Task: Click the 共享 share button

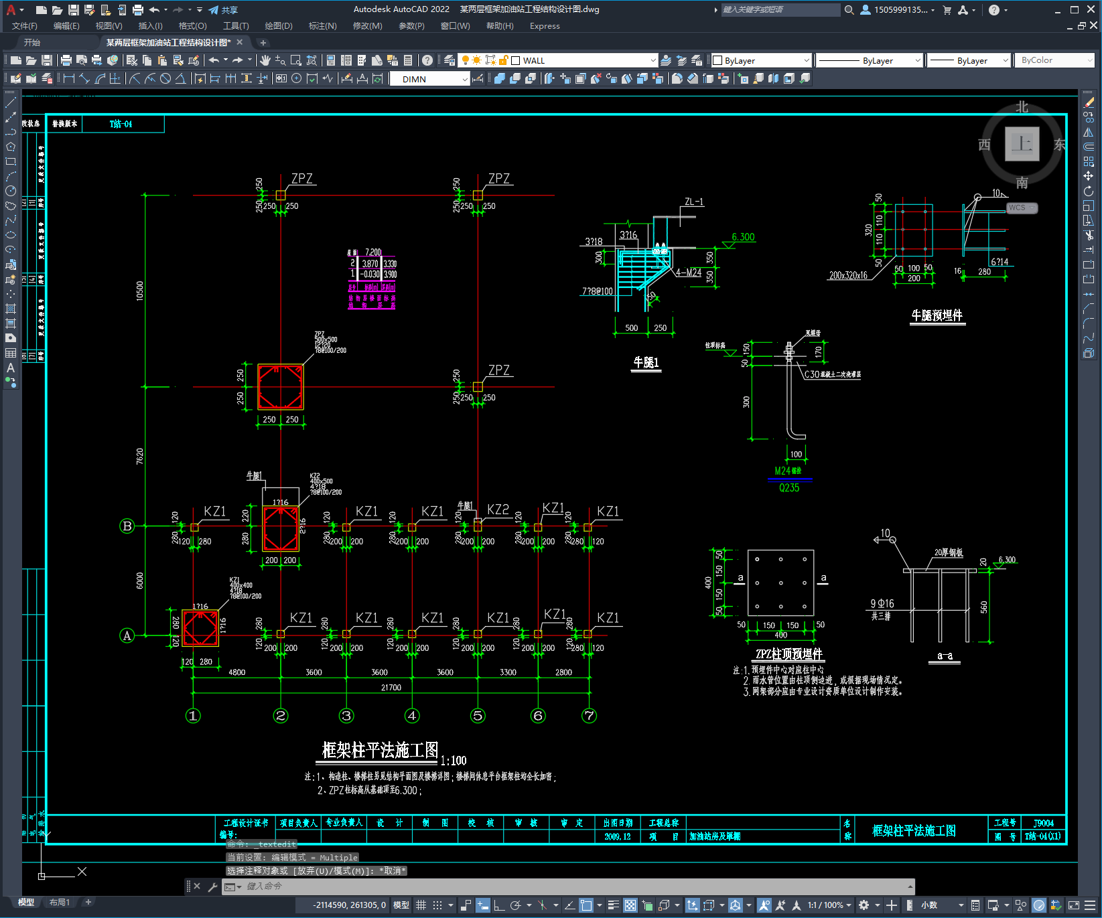Action: [224, 10]
